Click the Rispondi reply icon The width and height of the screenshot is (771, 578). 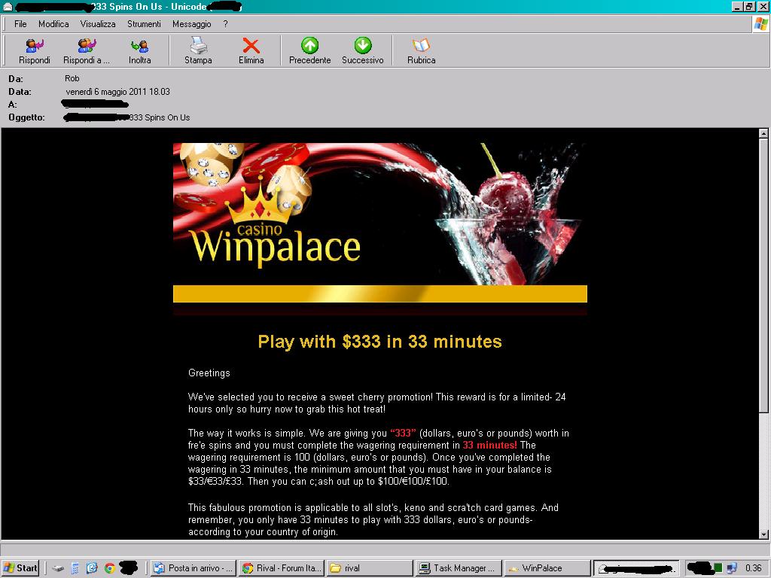click(35, 51)
